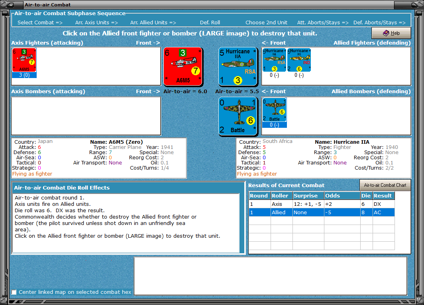Click the large A6M5 Zero front fighter counter
424x305 pixels.
pyautogui.click(x=183, y=66)
